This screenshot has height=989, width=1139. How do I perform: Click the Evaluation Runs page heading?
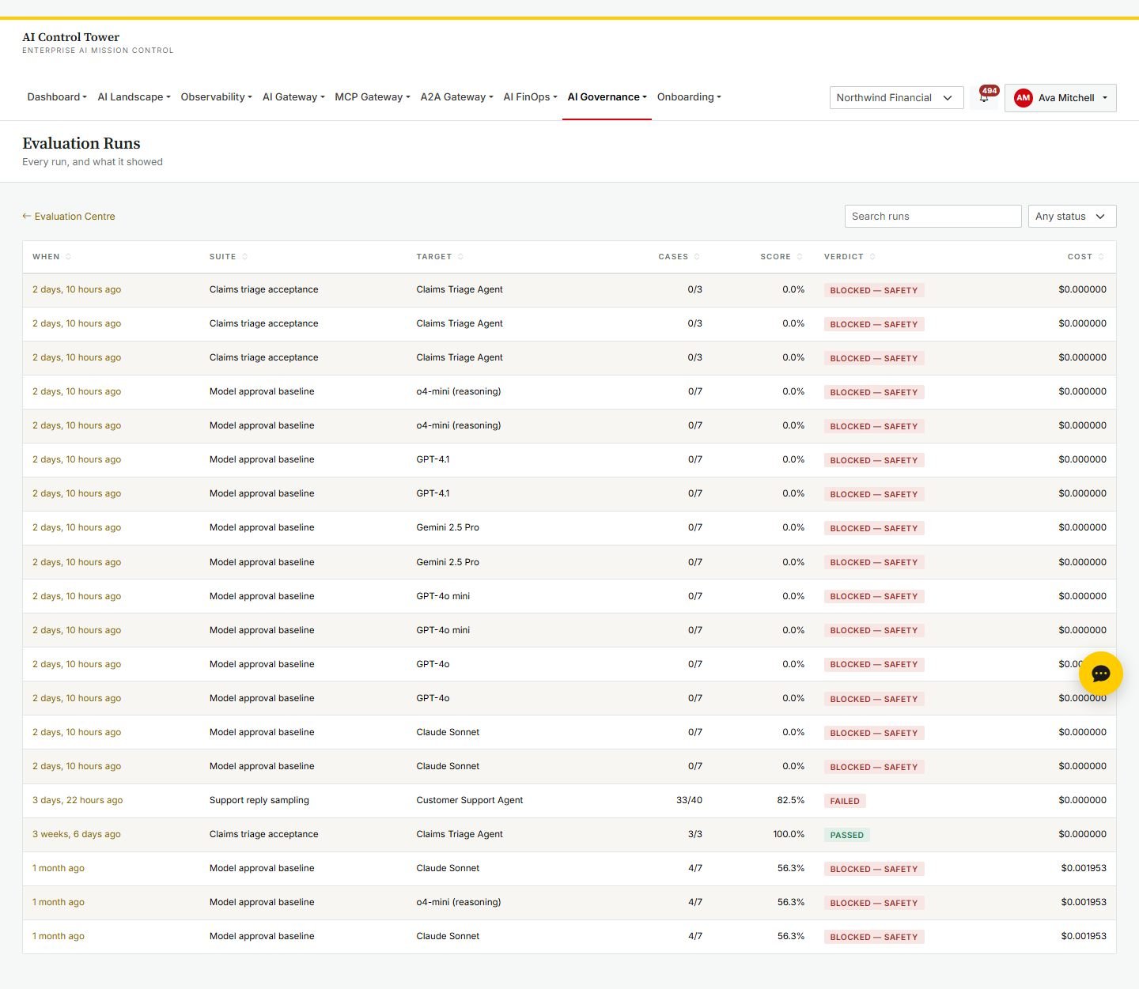(81, 143)
